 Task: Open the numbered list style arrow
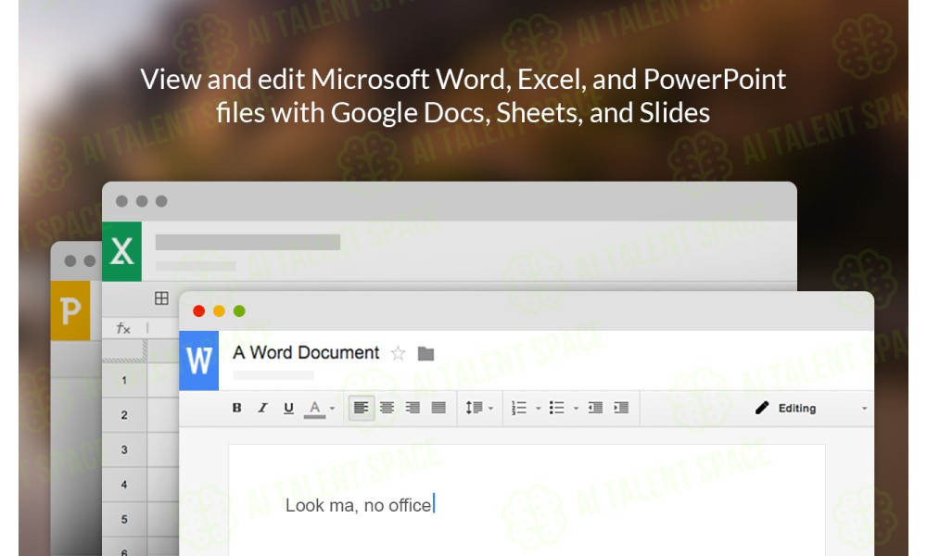pos(538,409)
